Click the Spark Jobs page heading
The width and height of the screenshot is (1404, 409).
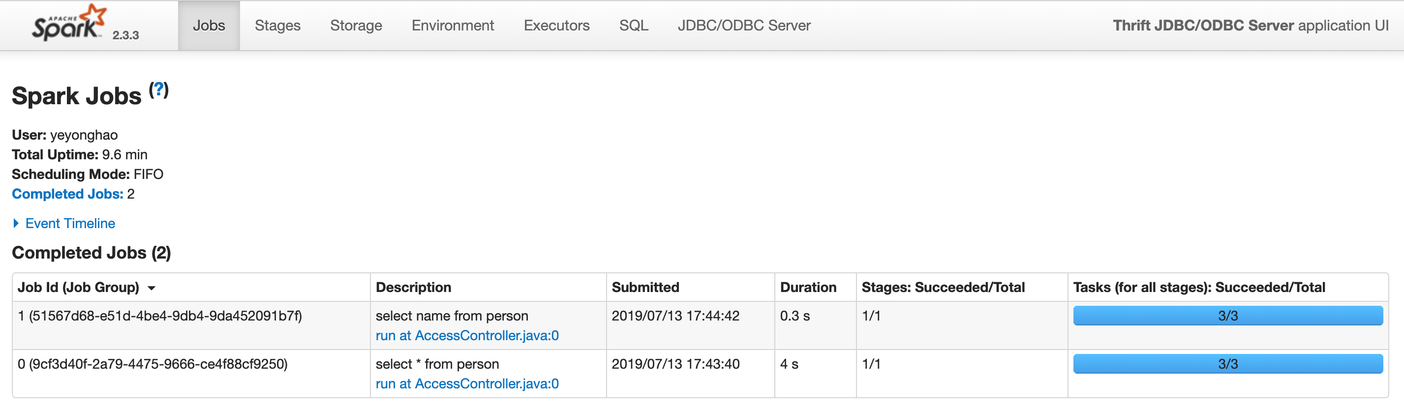tap(77, 96)
